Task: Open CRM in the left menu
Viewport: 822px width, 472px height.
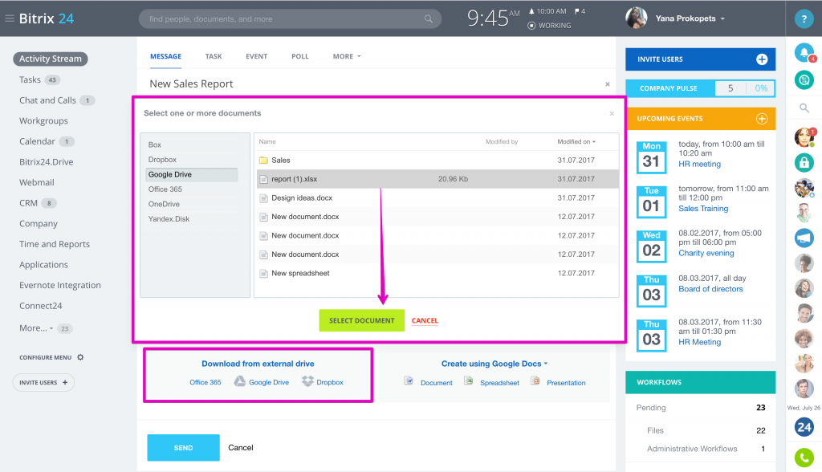Action: pyautogui.click(x=28, y=203)
